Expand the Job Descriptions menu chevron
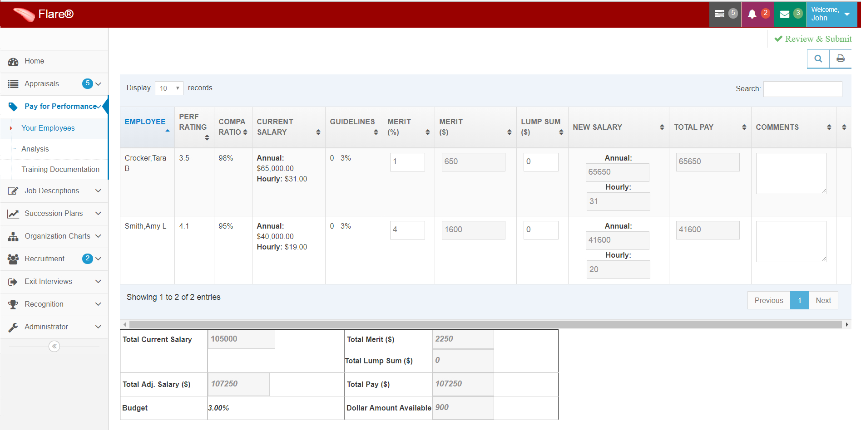The image size is (861, 430). pos(98,191)
